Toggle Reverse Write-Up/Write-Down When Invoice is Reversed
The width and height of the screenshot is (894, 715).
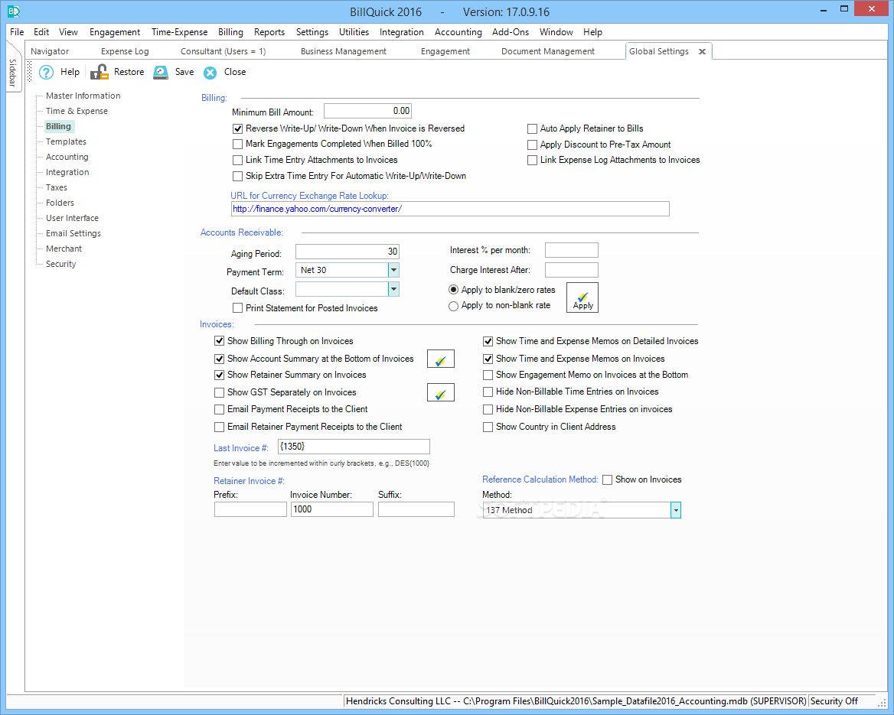238,128
